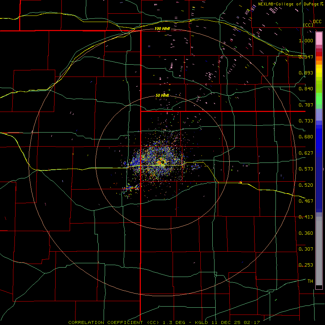Select the 0.680 scale value

point(306,137)
